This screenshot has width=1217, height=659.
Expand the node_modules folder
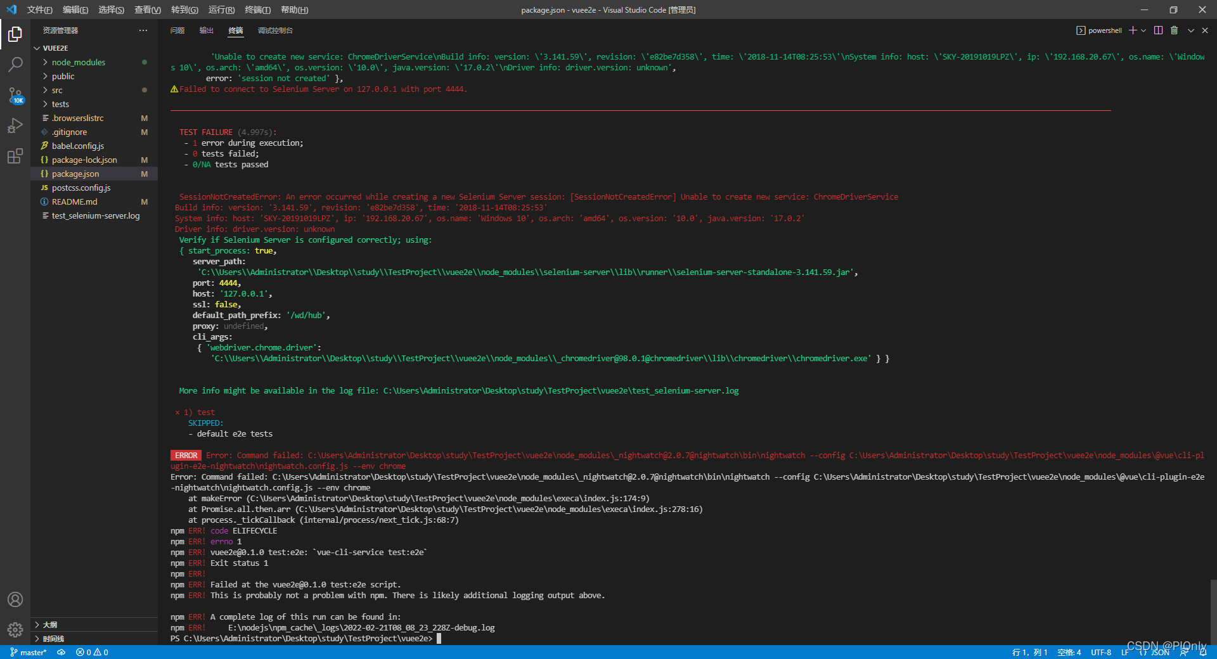click(94, 62)
